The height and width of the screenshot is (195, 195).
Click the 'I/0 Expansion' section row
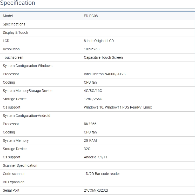97,182
